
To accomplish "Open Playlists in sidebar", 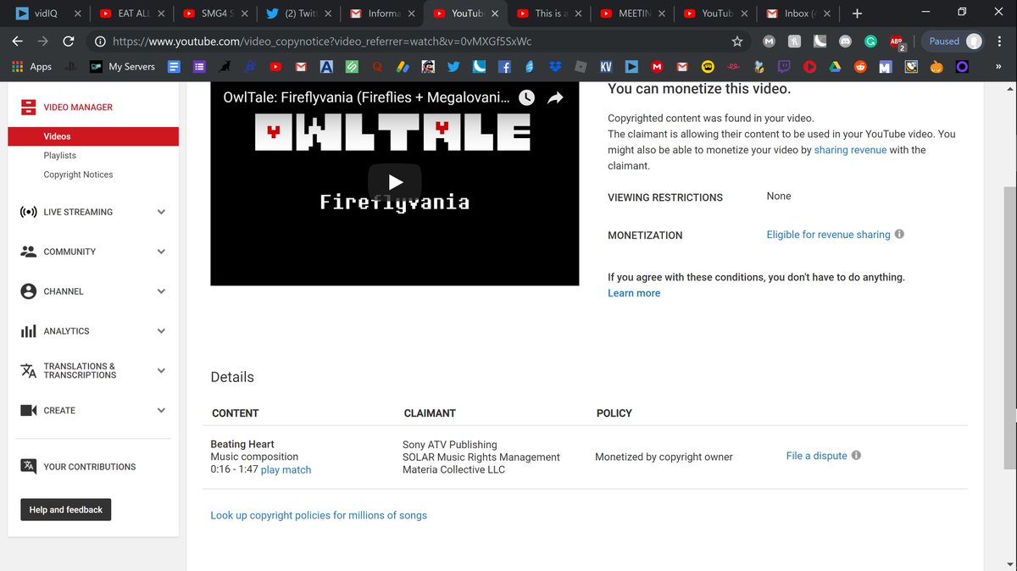I will [59, 155].
